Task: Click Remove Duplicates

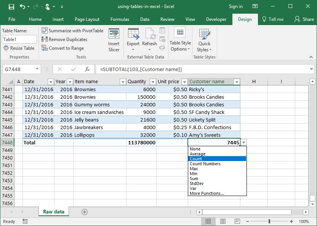Action: pos(64,40)
